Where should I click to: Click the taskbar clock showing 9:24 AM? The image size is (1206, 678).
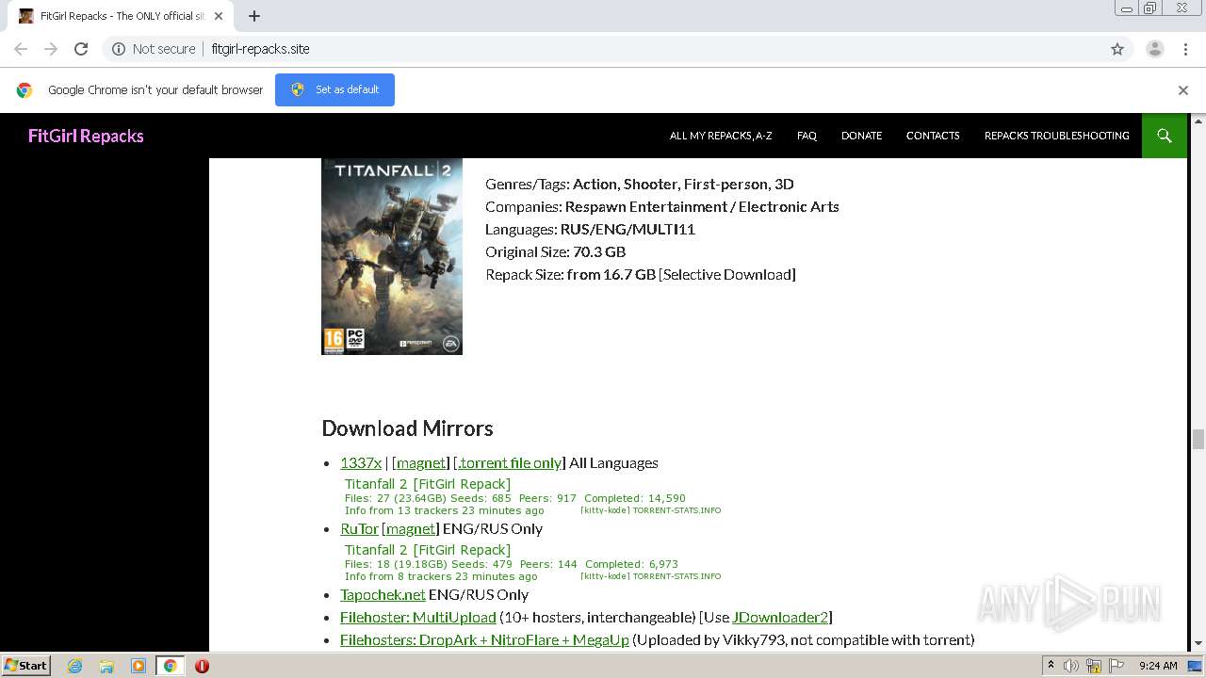(x=1158, y=666)
